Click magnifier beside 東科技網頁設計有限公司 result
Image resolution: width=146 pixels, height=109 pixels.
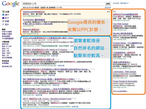coord(58,59)
